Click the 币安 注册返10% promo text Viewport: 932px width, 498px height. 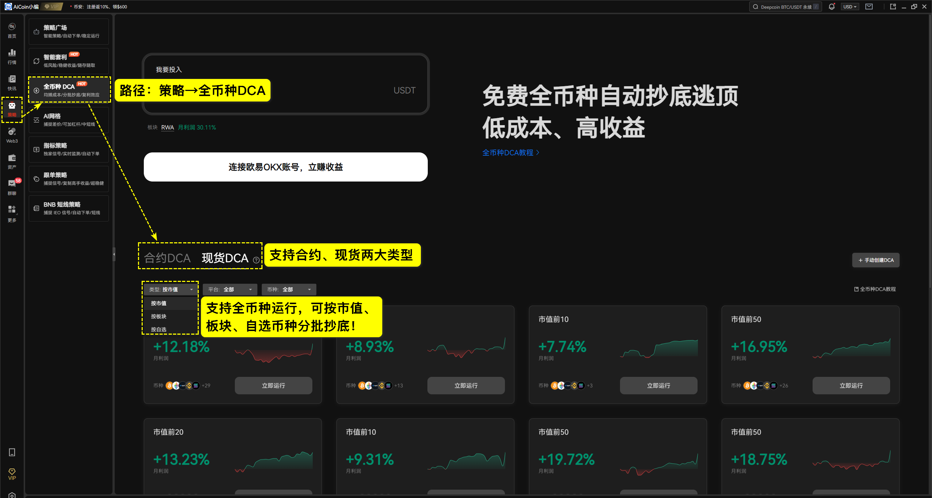point(100,7)
